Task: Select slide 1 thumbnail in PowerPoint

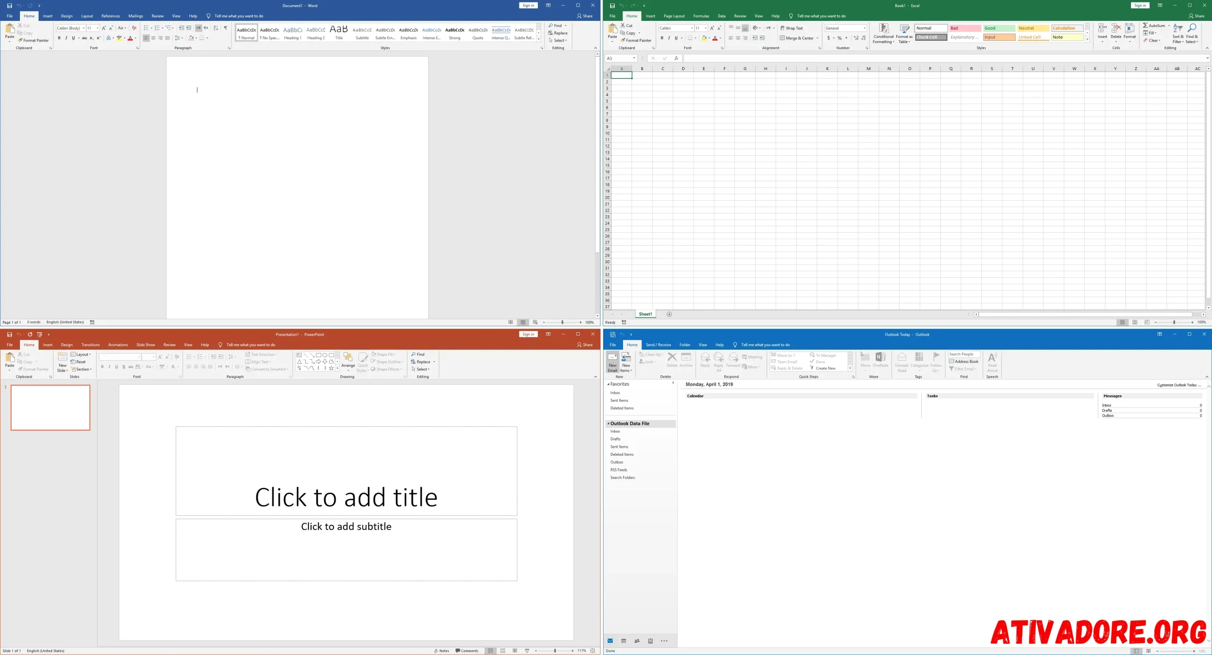Action: tap(51, 407)
